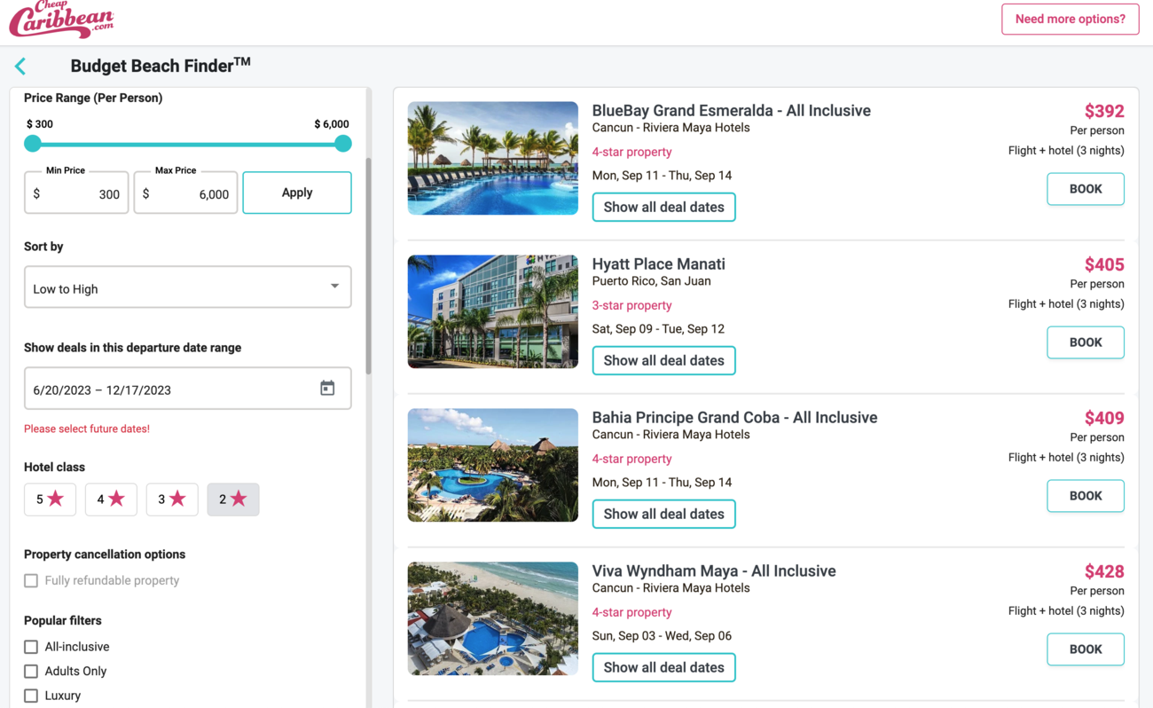Image resolution: width=1153 pixels, height=708 pixels.
Task: Click the 'Please select future dates!' warning
Action: (87, 429)
